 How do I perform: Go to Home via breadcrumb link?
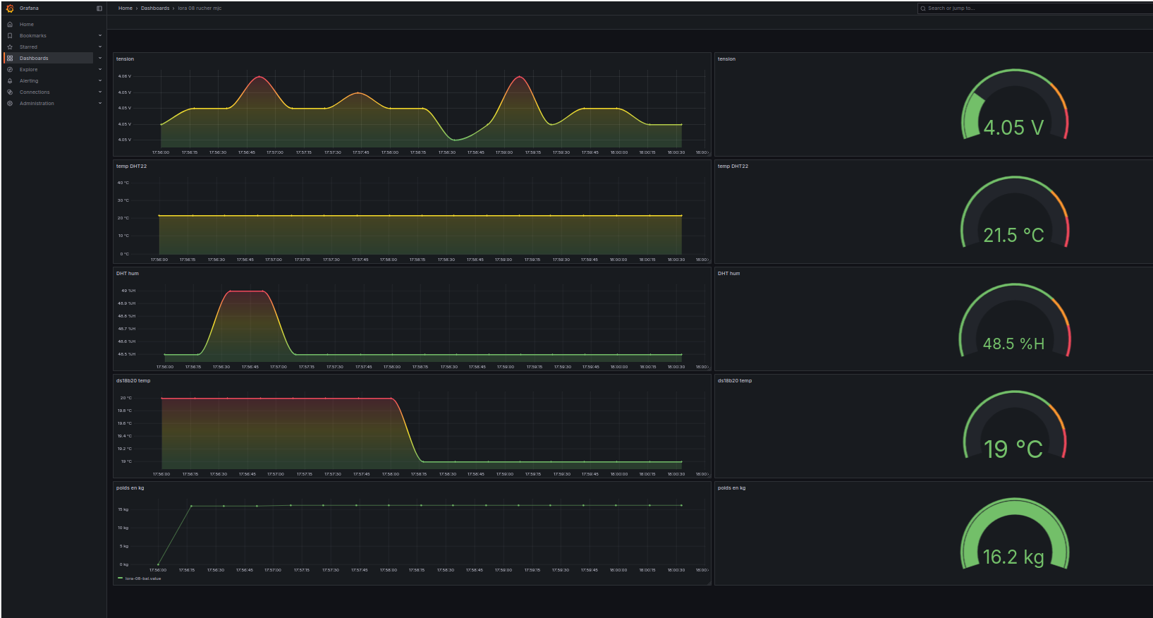[126, 8]
